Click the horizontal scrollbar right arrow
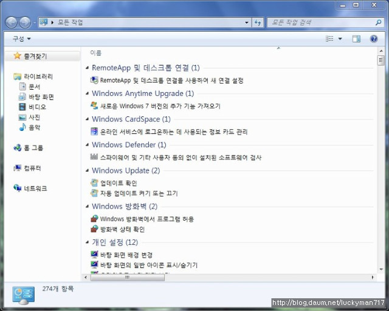The image size is (389, 311). tap(373, 277)
